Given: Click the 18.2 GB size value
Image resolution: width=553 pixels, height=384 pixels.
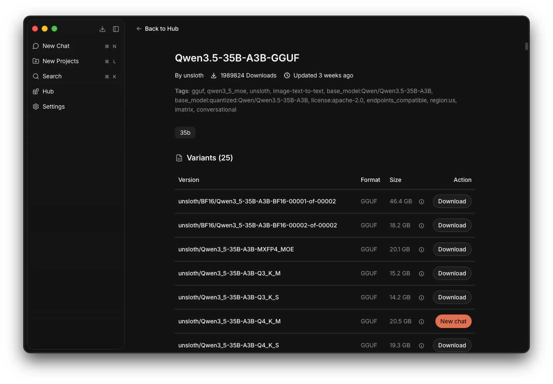Looking at the screenshot, I should pos(400,225).
